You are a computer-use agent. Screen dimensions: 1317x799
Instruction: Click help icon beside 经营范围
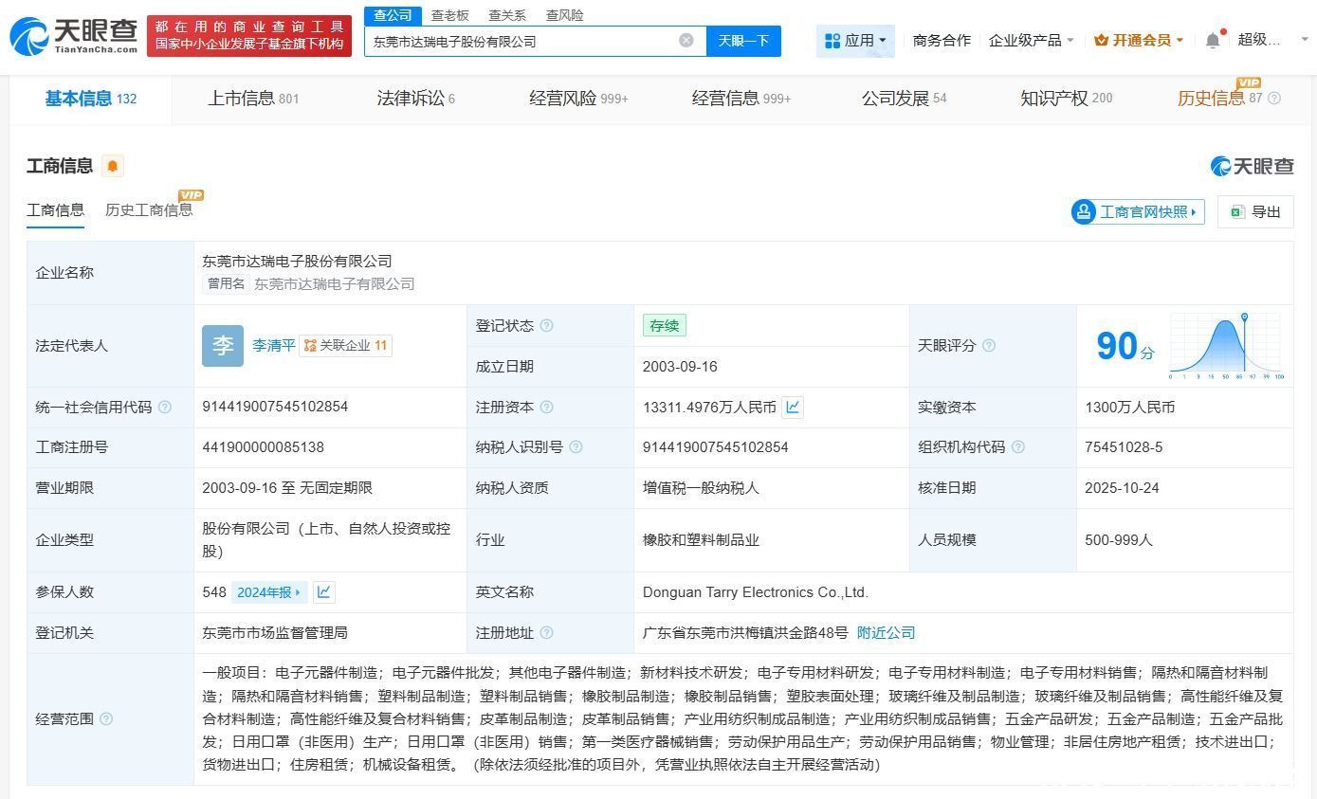[106, 718]
